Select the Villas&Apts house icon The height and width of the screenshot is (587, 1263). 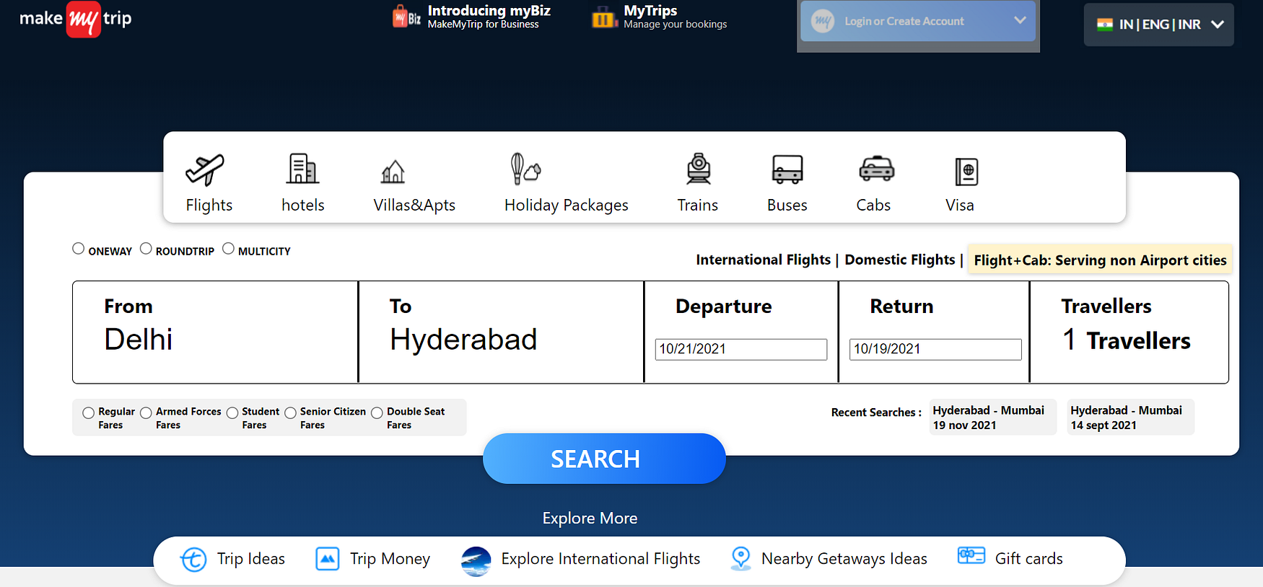(393, 172)
